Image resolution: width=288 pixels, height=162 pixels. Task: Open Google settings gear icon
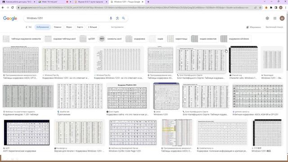pos(267,18)
